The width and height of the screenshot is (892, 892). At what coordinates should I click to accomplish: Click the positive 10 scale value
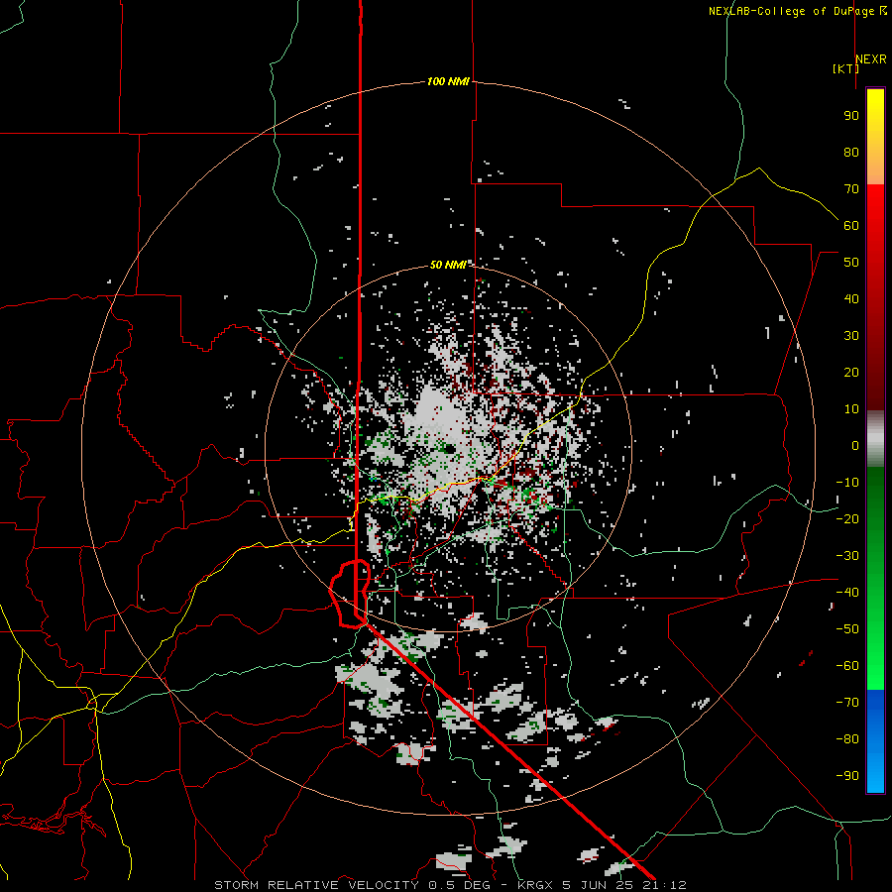851,409
